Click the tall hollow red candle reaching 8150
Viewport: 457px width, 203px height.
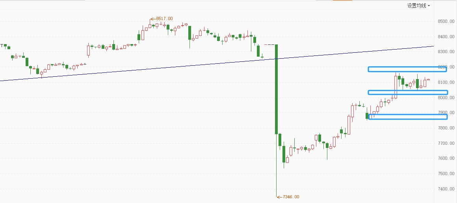[x=396, y=87]
